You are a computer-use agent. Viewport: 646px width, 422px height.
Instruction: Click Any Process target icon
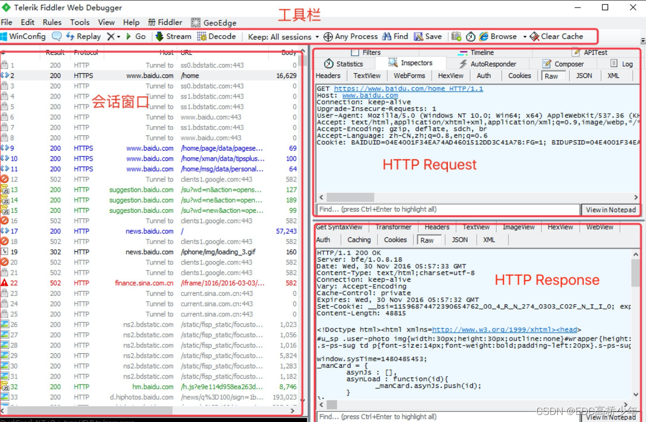pos(328,37)
